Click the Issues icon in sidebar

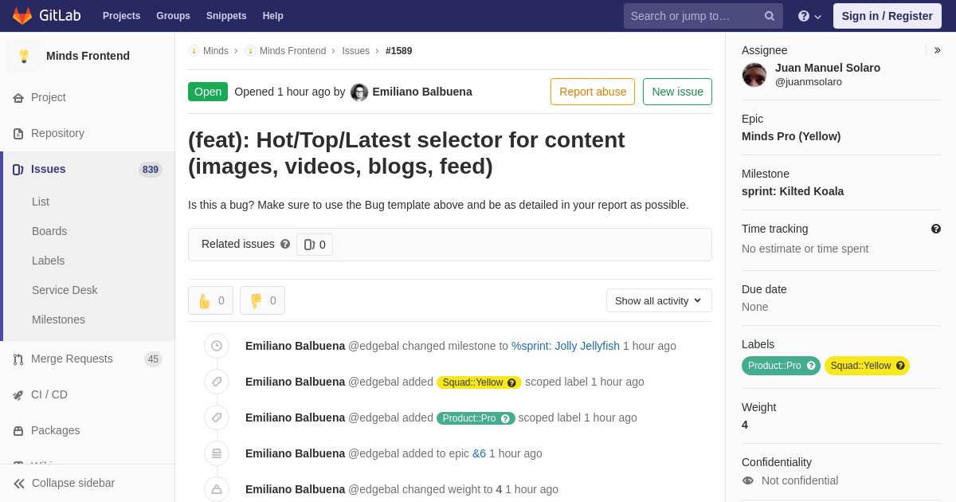pyautogui.click(x=18, y=169)
